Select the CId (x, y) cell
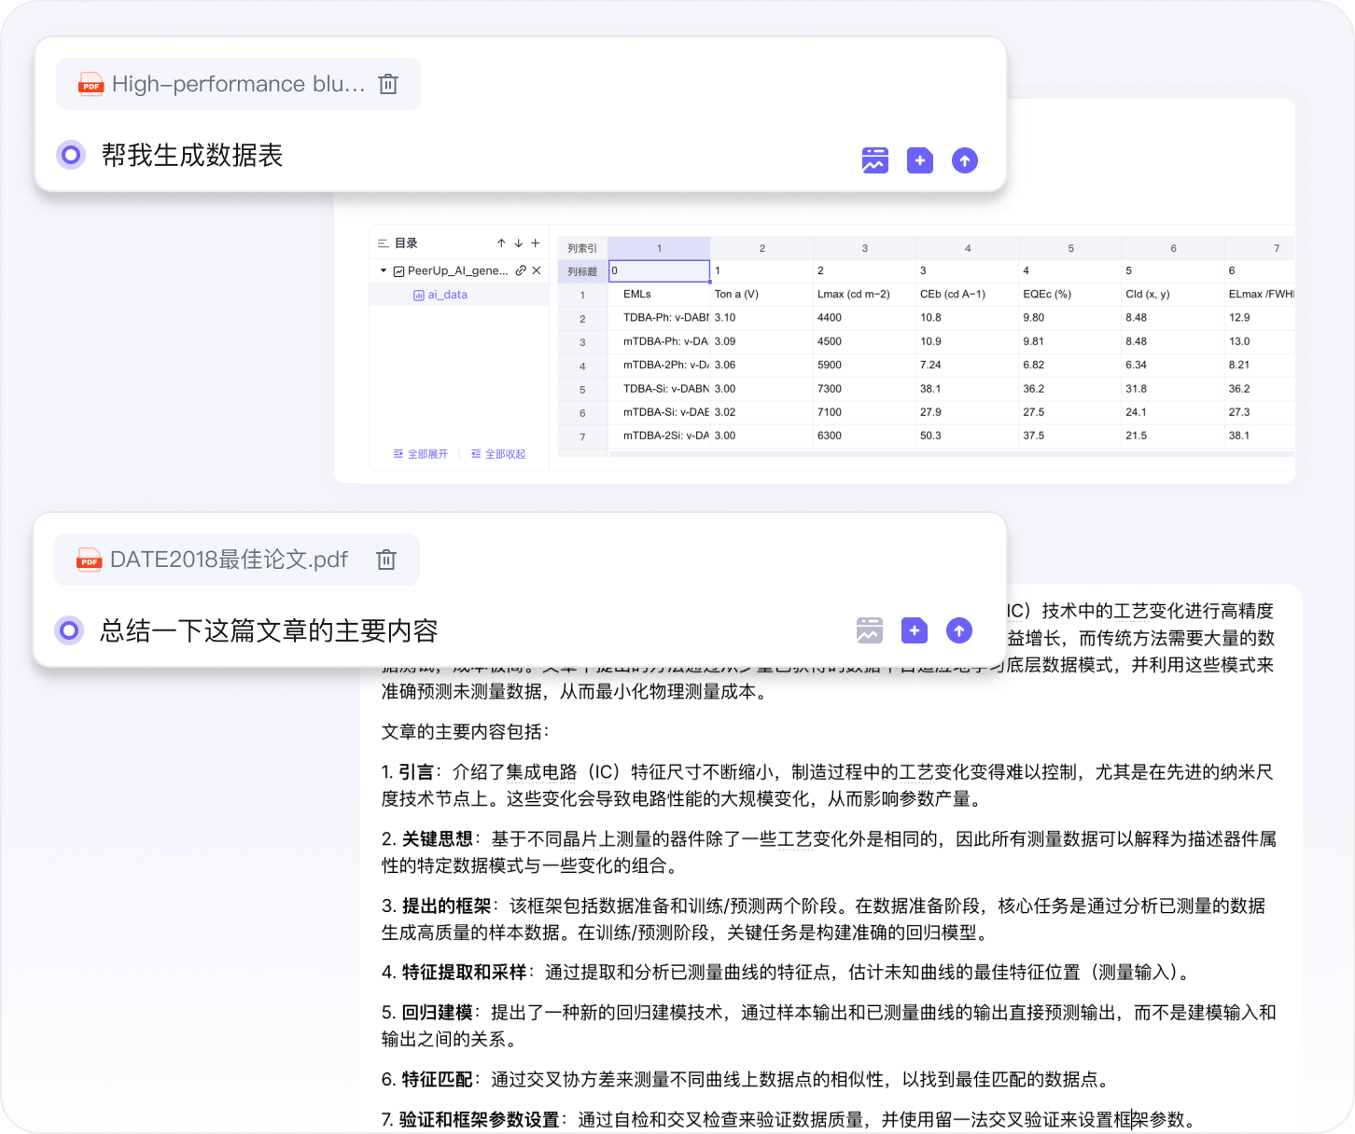The width and height of the screenshot is (1355, 1134). click(x=1173, y=295)
